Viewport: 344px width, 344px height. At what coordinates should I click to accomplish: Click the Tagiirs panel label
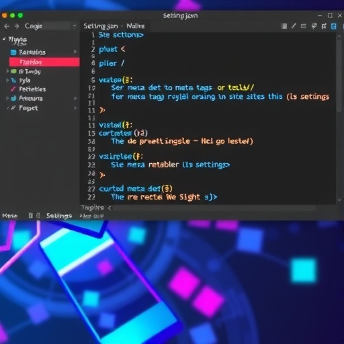[x=92, y=208]
